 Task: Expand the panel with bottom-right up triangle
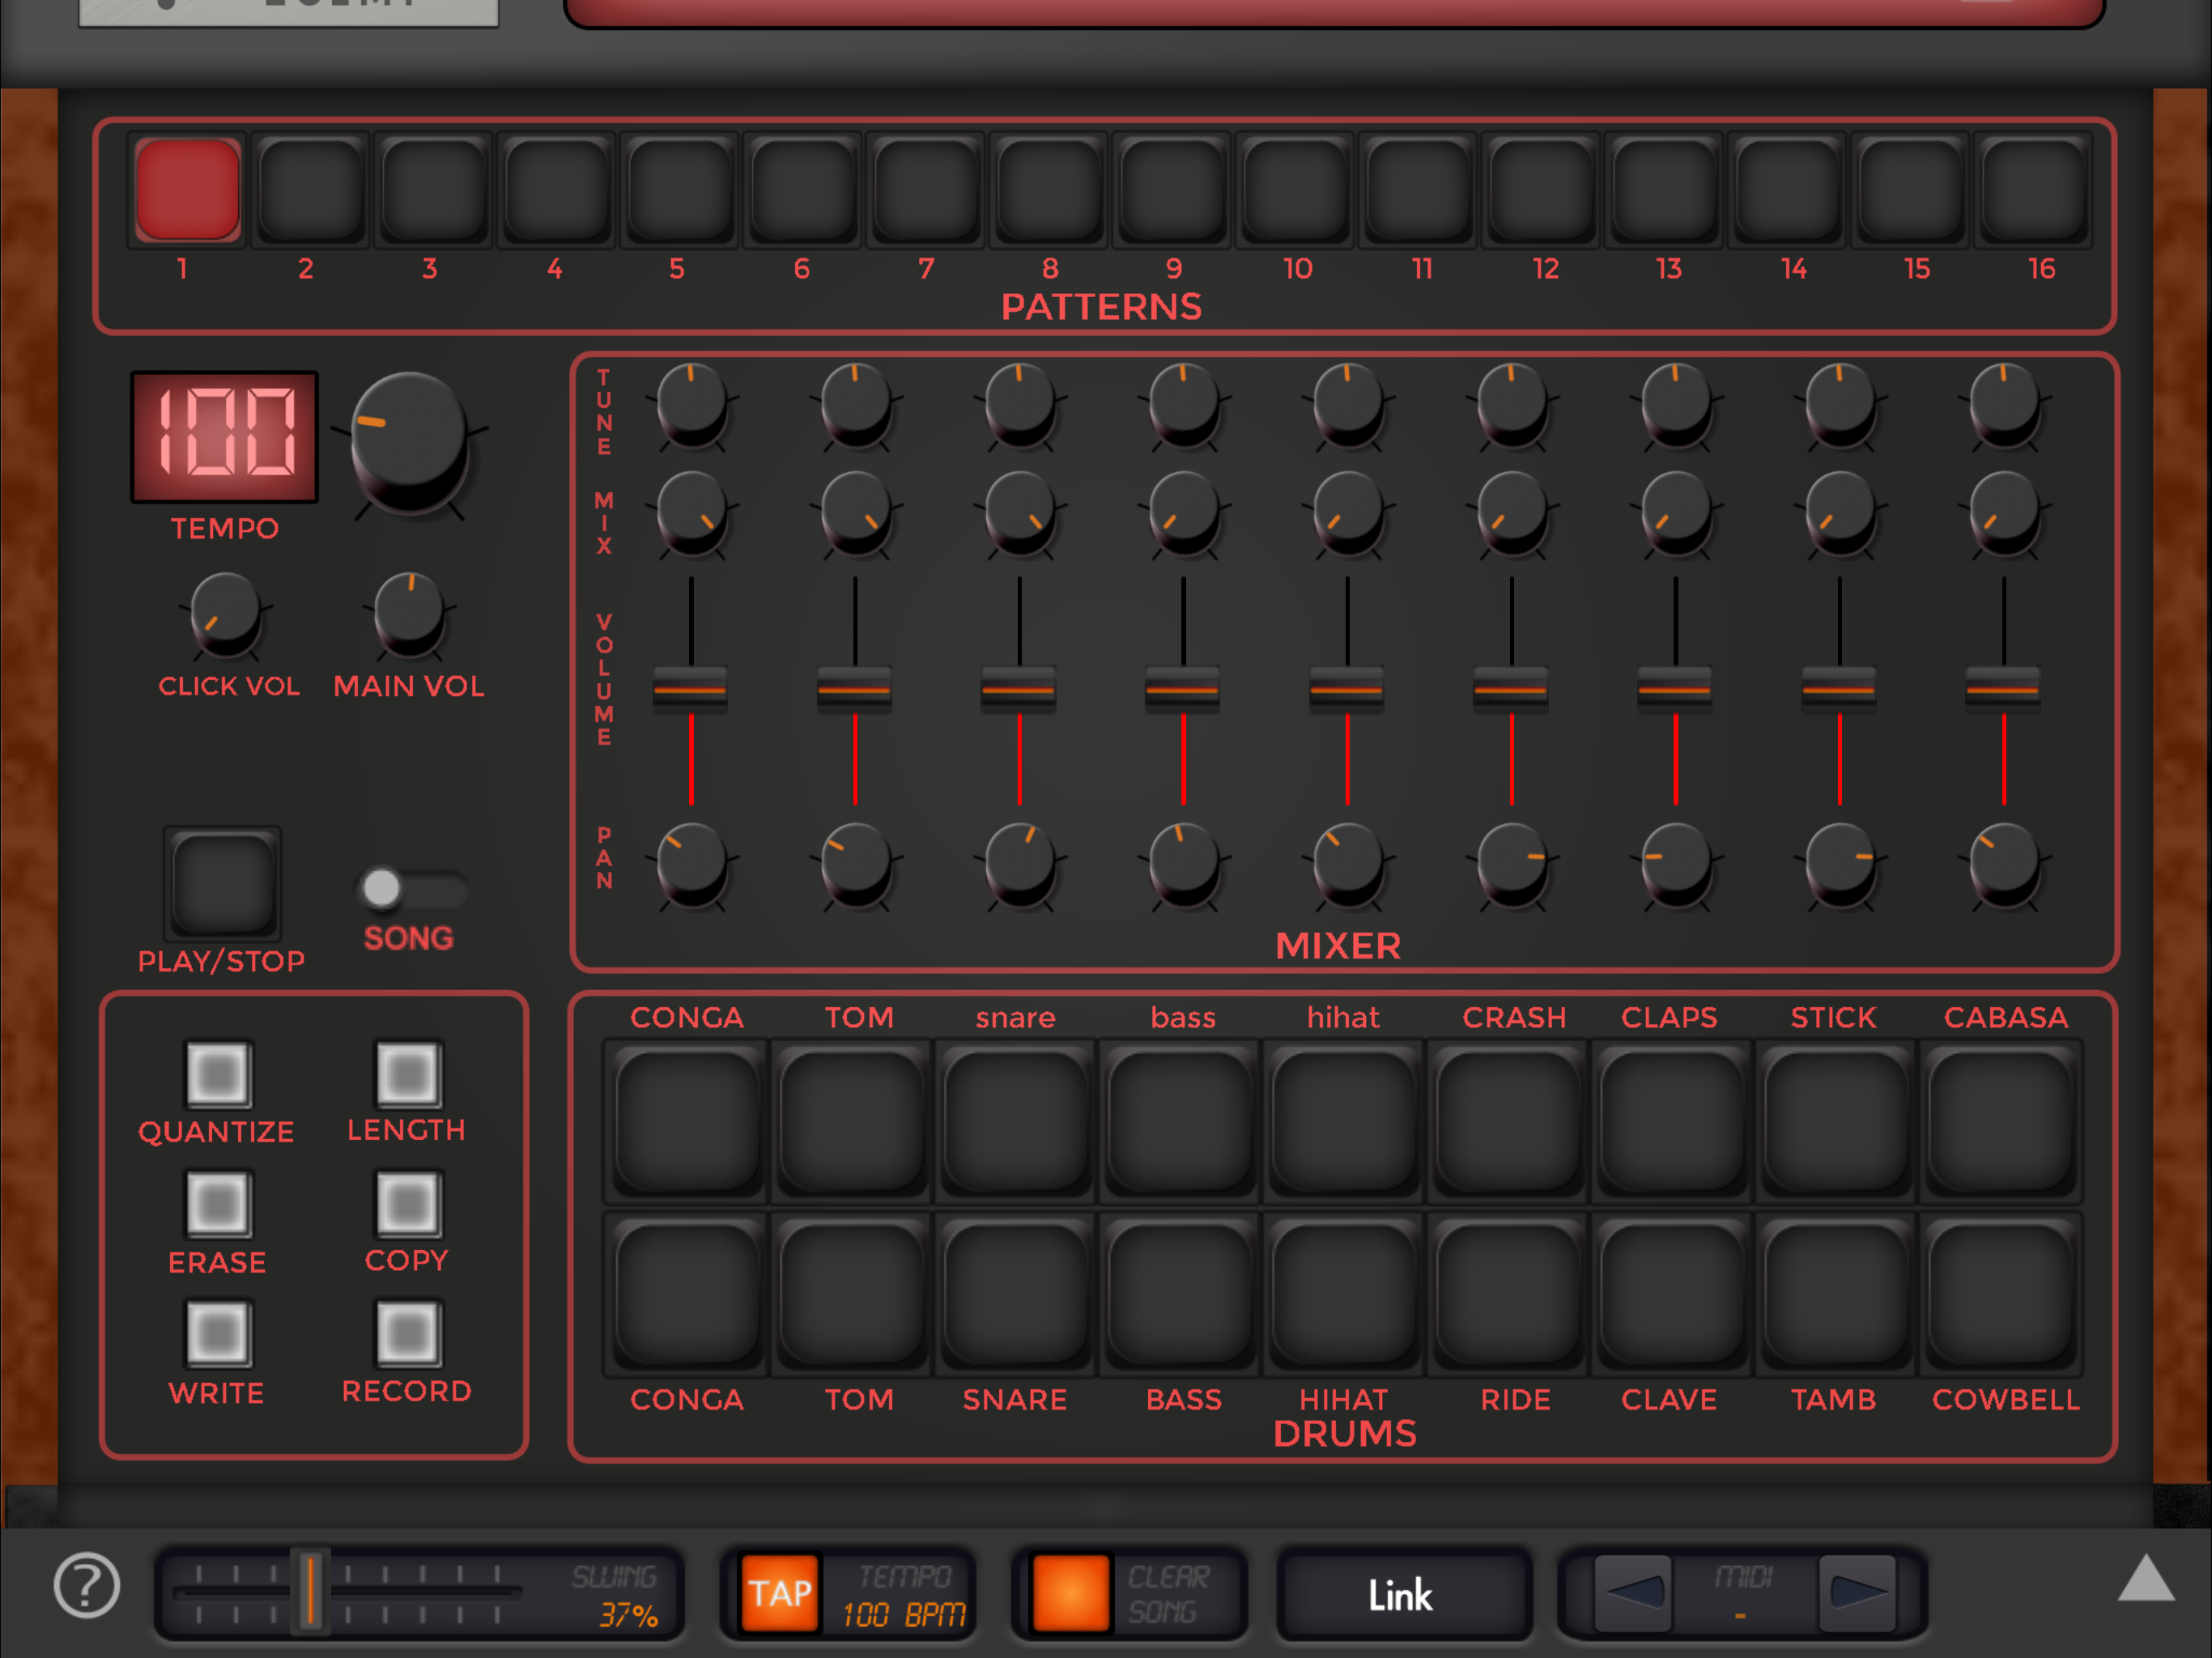coord(2146,1580)
